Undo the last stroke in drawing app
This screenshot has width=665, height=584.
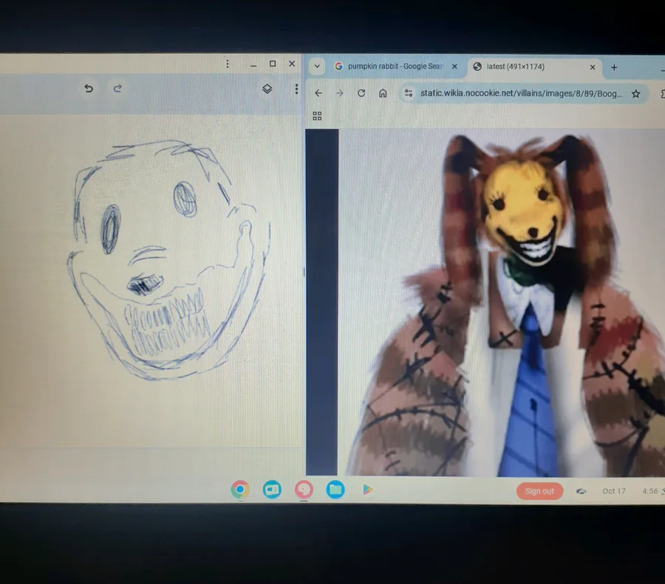pyautogui.click(x=89, y=88)
